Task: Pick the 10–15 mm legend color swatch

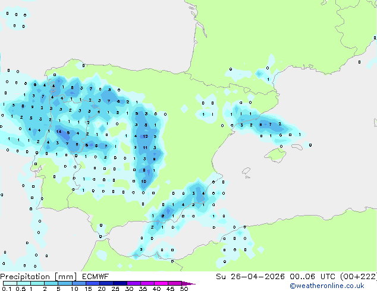Action: (78, 283)
